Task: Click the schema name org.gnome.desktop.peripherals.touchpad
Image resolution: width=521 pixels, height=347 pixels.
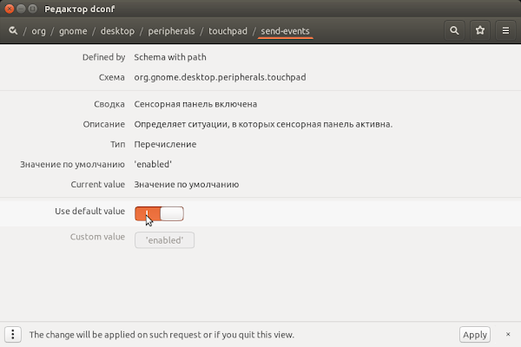Action: point(220,77)
